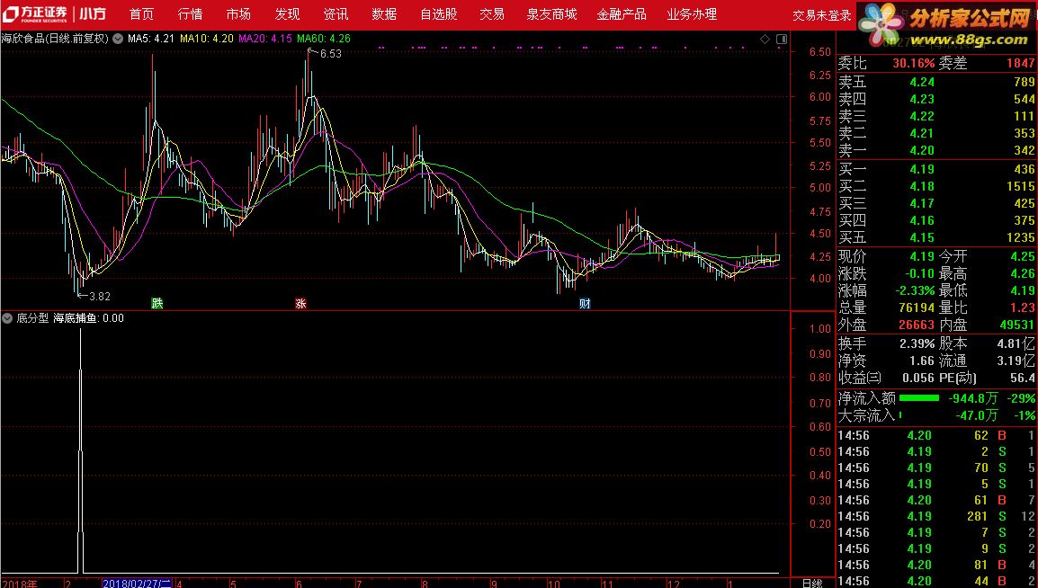
Task: Click the diamond icon above the chart
Action: coord(765,39)
